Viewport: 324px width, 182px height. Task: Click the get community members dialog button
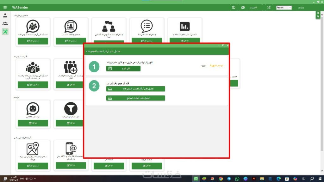pyautogui.click(x=135, y=98)
